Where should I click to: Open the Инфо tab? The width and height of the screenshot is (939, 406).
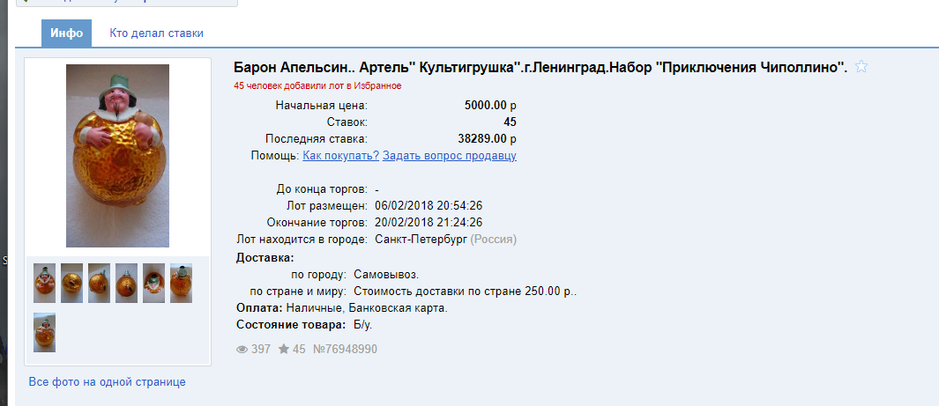coord(66,33)
